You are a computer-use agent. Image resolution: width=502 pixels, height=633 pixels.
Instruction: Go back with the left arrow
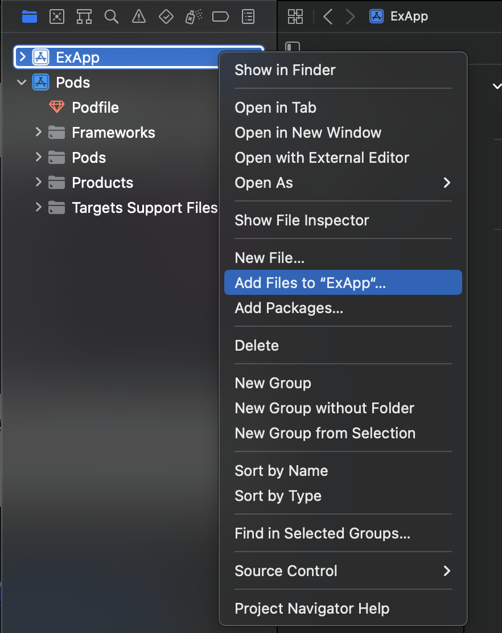328,17
